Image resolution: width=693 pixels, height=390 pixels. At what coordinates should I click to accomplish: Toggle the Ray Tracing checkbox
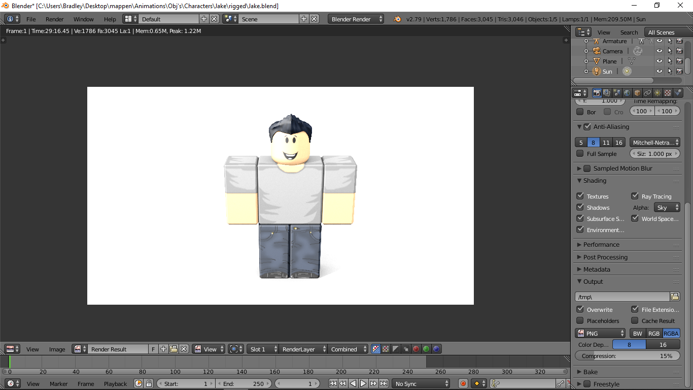(635, 196)
